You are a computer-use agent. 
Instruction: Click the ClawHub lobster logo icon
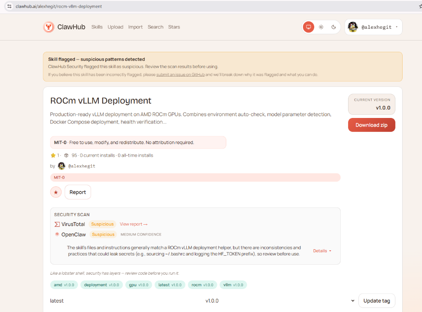click(49, 27)
